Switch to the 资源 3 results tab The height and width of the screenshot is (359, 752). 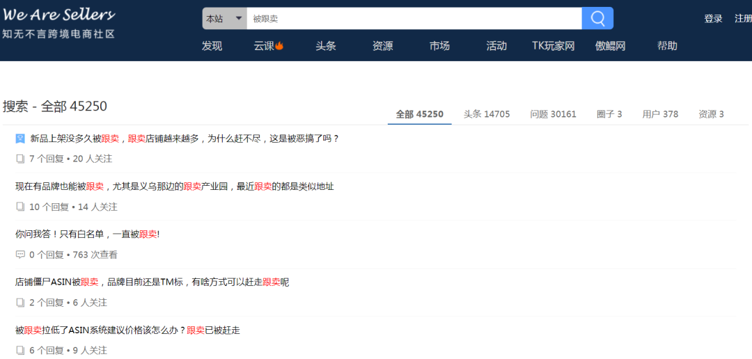tap(711, 114)
